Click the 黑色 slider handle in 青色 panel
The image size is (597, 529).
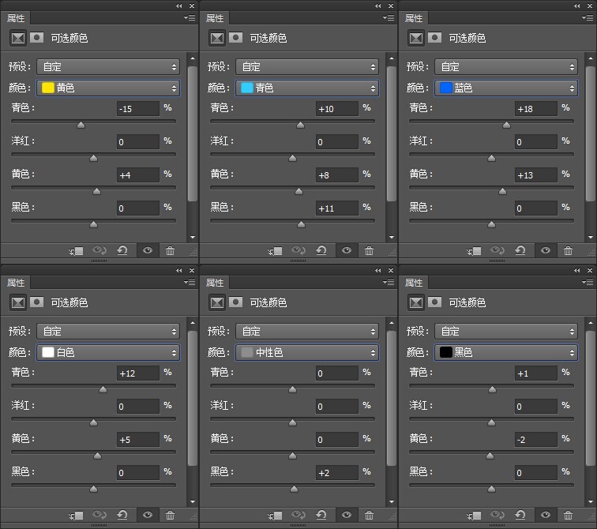click(301, 224)
